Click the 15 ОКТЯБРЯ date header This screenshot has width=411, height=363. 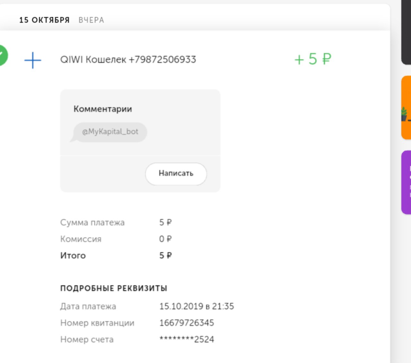coord(44,20)
